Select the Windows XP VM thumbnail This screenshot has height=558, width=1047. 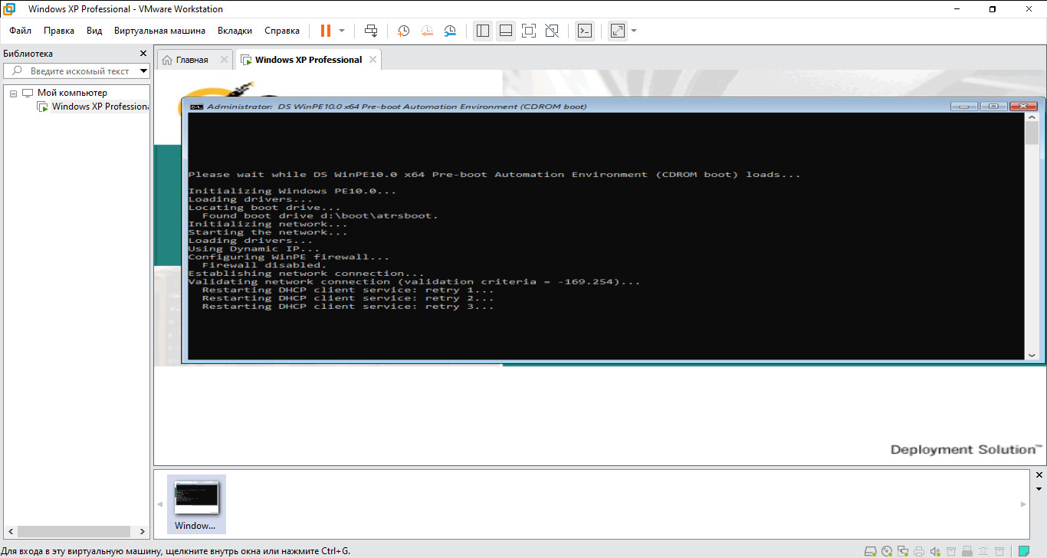196,504
